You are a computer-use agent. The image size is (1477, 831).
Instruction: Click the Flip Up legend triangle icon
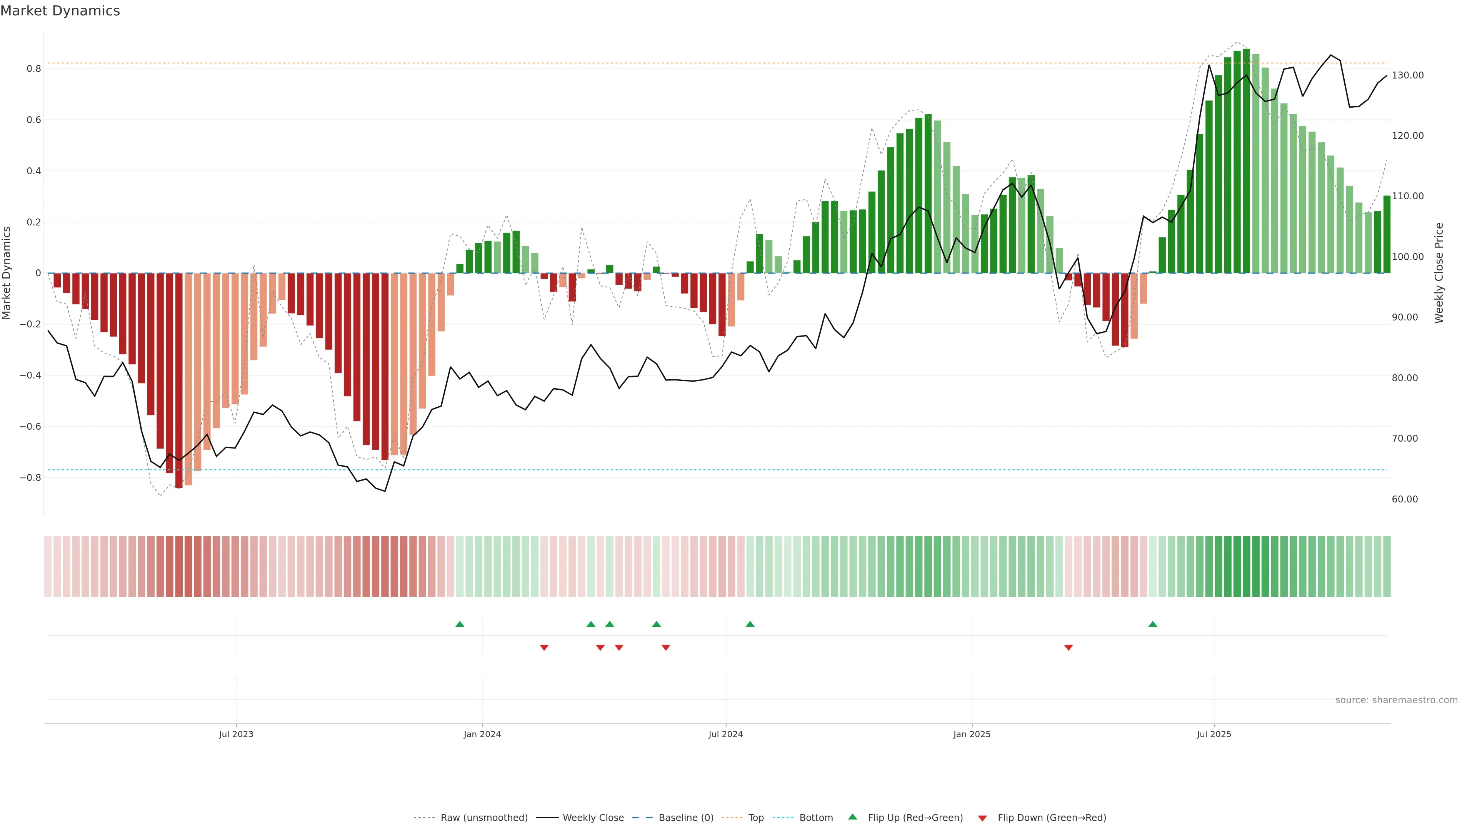pyautogui.click(x=853, y=817)
